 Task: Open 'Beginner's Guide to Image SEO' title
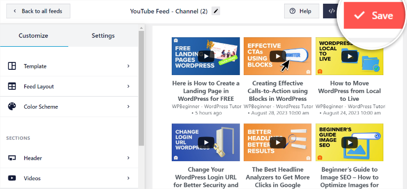click(350, 177)
